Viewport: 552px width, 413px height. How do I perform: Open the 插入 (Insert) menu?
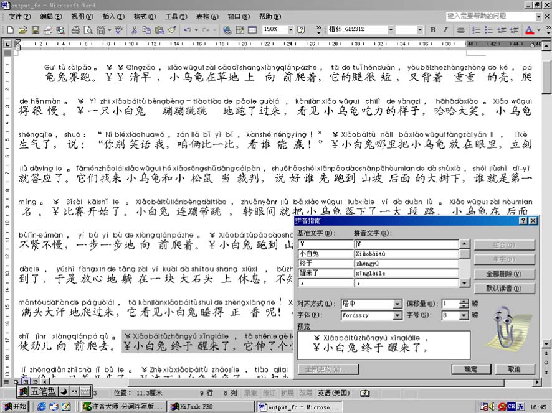click(113, 16)
